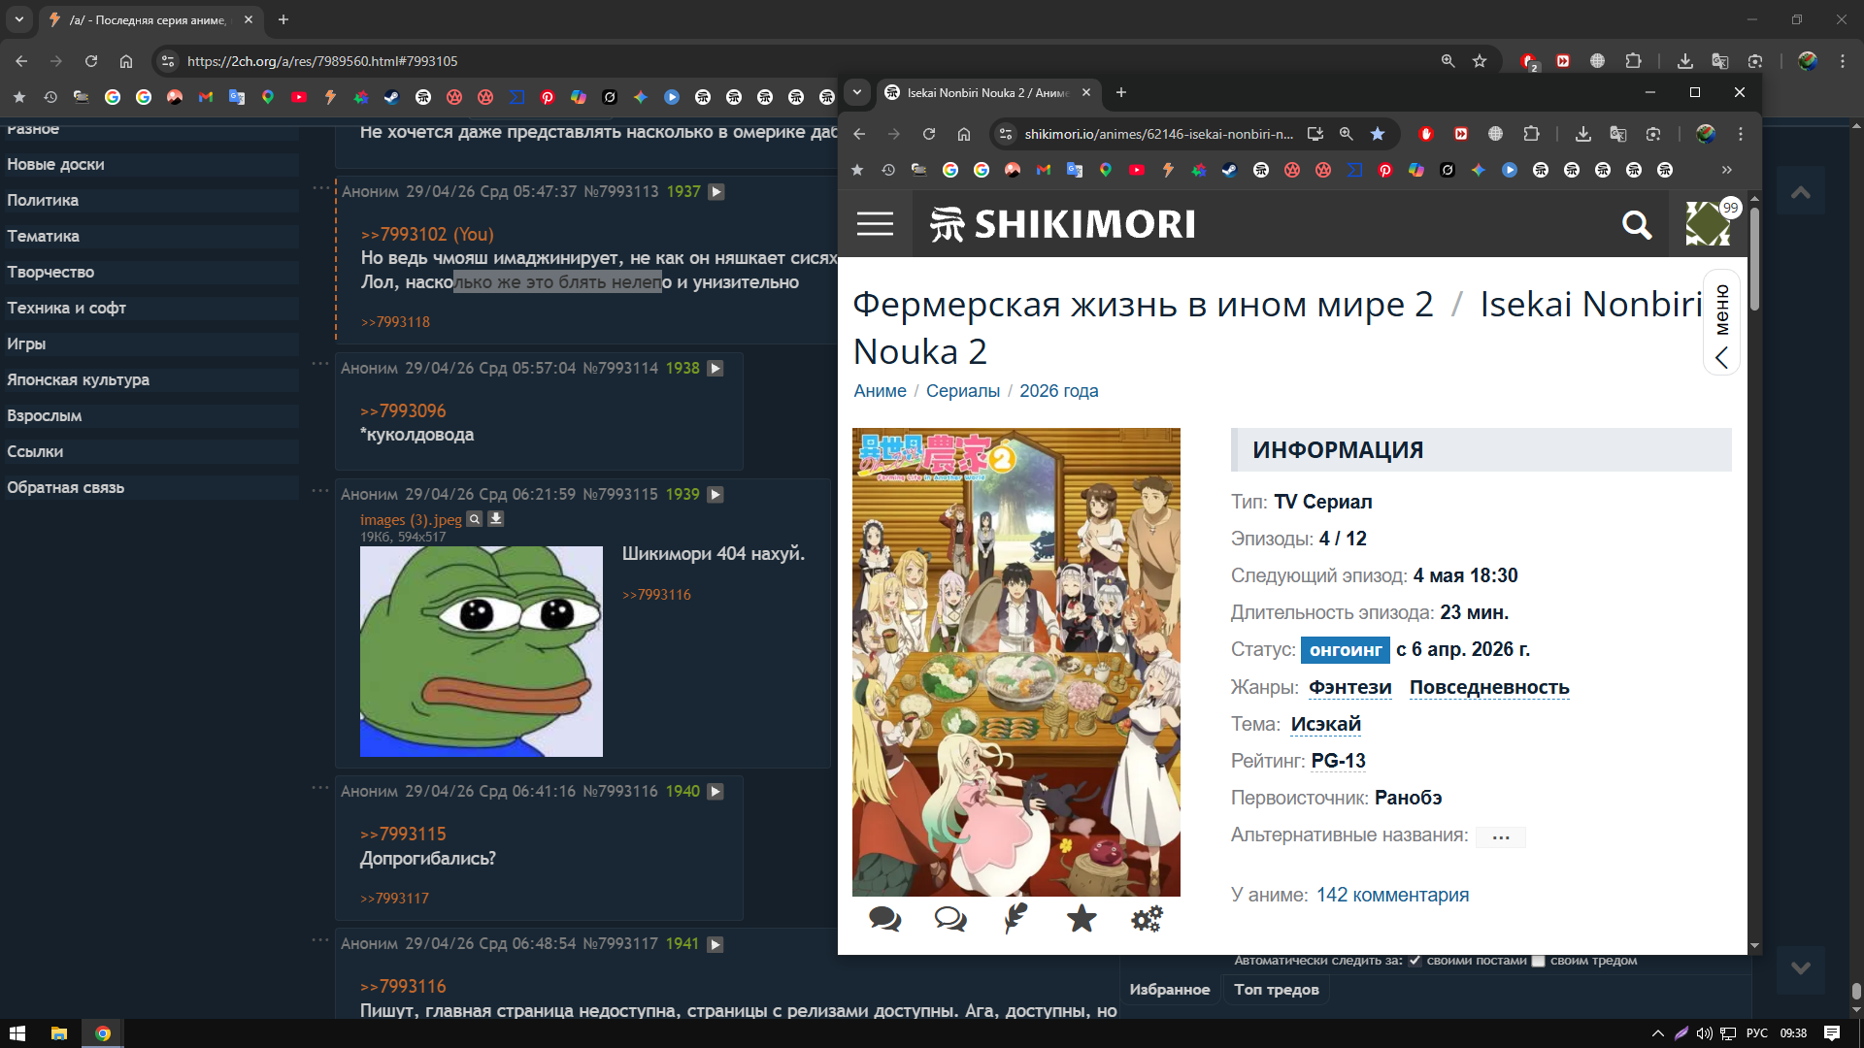Image resolution: width=1864 pixels, height=1048 pixels.
Task: Click the download icon next to images (3).jpeg
Action: coord(495,519)
